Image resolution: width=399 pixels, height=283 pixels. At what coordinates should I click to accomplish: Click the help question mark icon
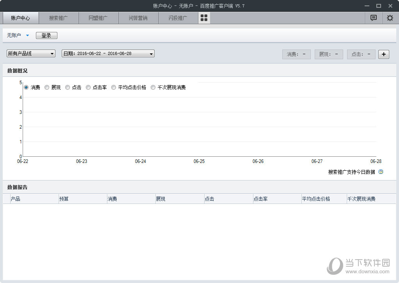(x=381, y=172)
